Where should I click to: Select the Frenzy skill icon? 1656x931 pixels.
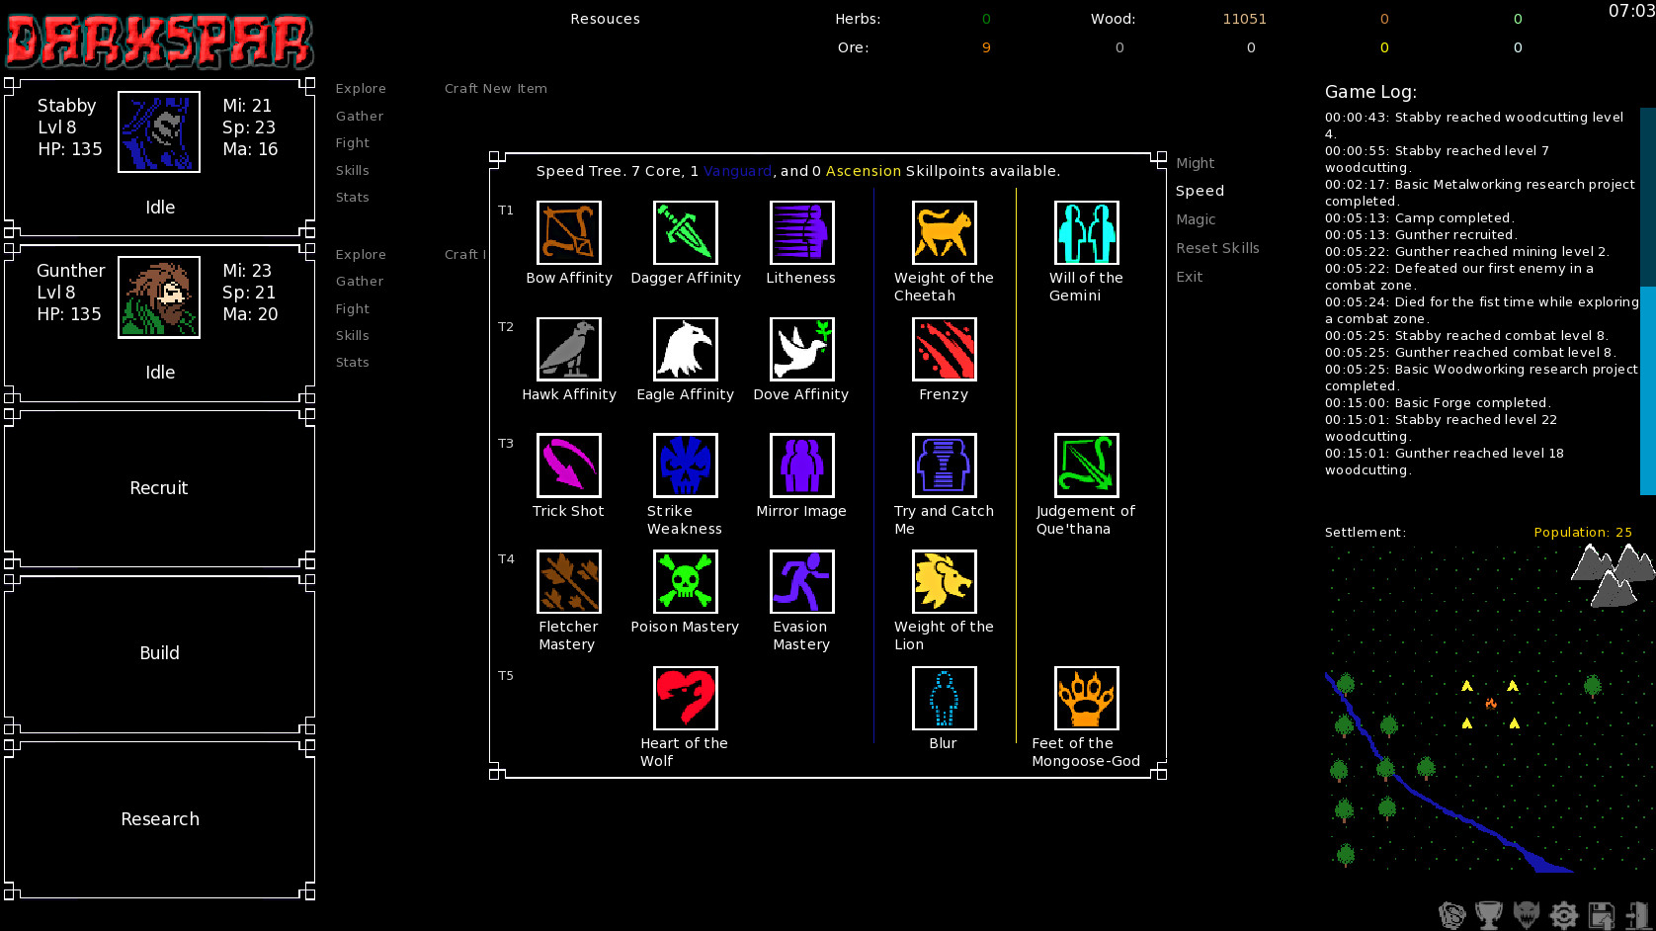point(943,350)
